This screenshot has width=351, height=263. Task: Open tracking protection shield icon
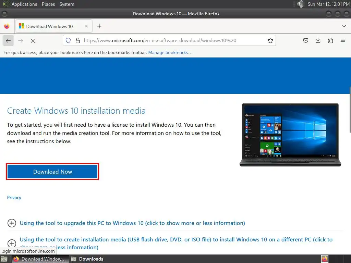tap(68, 40)
